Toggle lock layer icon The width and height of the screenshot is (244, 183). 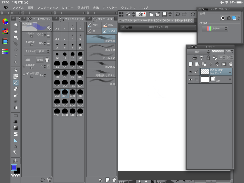coord(208,58)
